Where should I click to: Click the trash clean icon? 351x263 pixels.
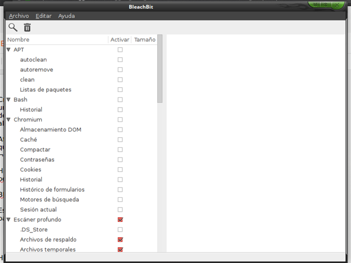tap(27, 27)
